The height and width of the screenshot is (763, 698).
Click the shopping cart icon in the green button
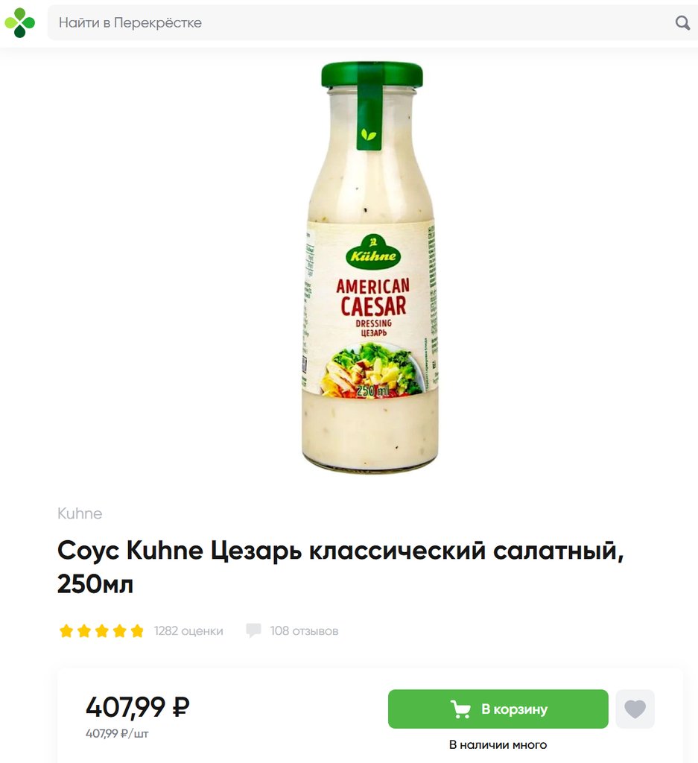(x=460, y=709)
